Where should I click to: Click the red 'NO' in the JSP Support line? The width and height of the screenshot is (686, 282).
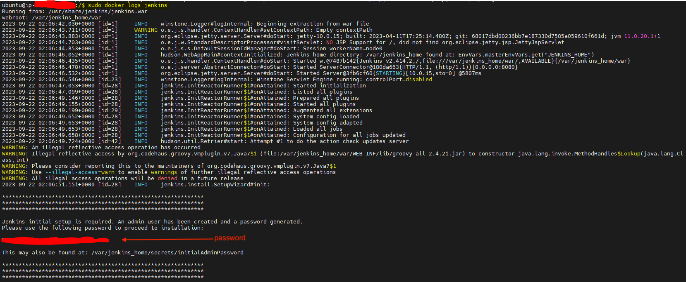330,42
